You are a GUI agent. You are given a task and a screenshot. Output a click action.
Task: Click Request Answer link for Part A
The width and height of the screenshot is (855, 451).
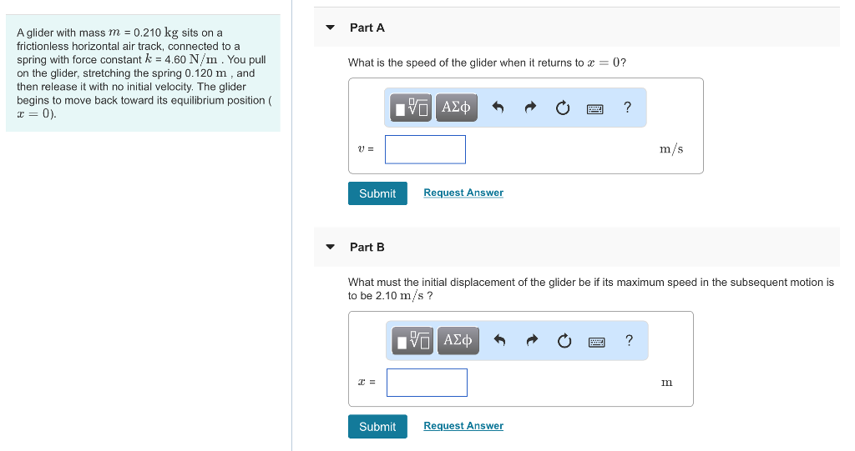coord(463,193)
